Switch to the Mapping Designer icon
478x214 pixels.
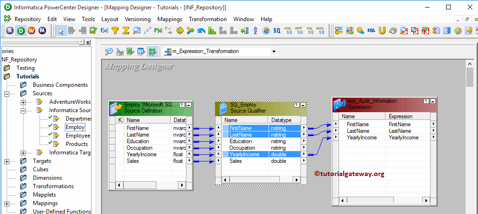coord(152,52)
